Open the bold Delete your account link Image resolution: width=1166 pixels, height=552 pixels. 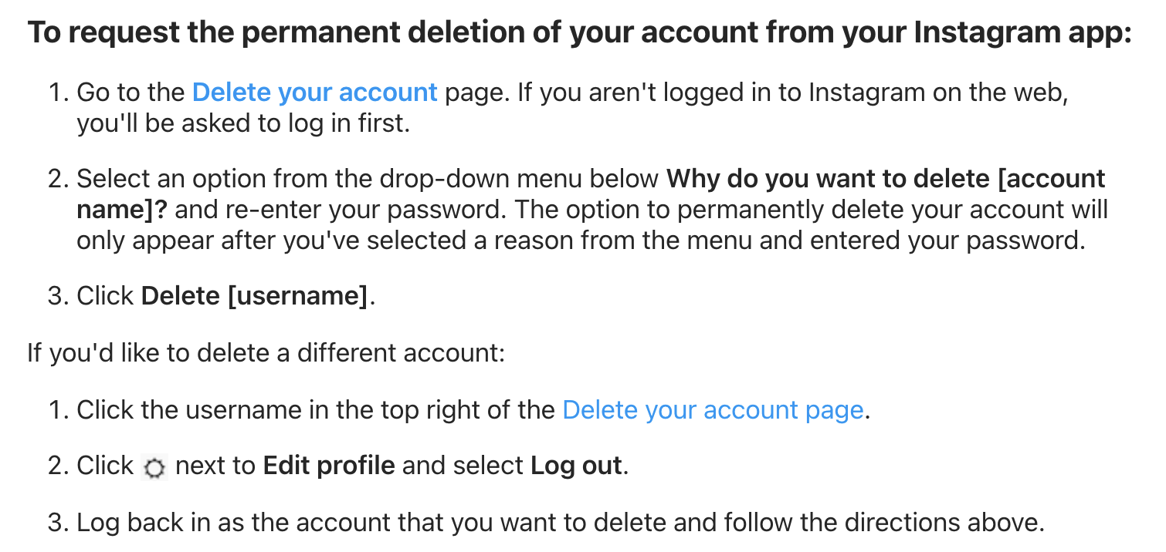click(x=314, y=93)
